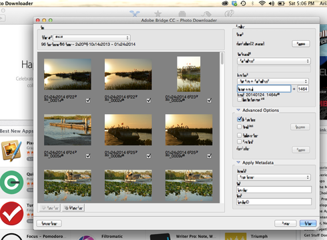Select portrait boat thumbnail _0003
Image resolution: width=327 pixels, height=240 pixels.
[189, 74]
